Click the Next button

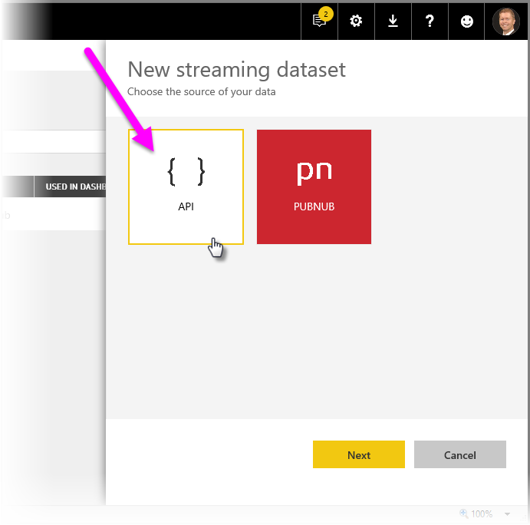(359, 454)
